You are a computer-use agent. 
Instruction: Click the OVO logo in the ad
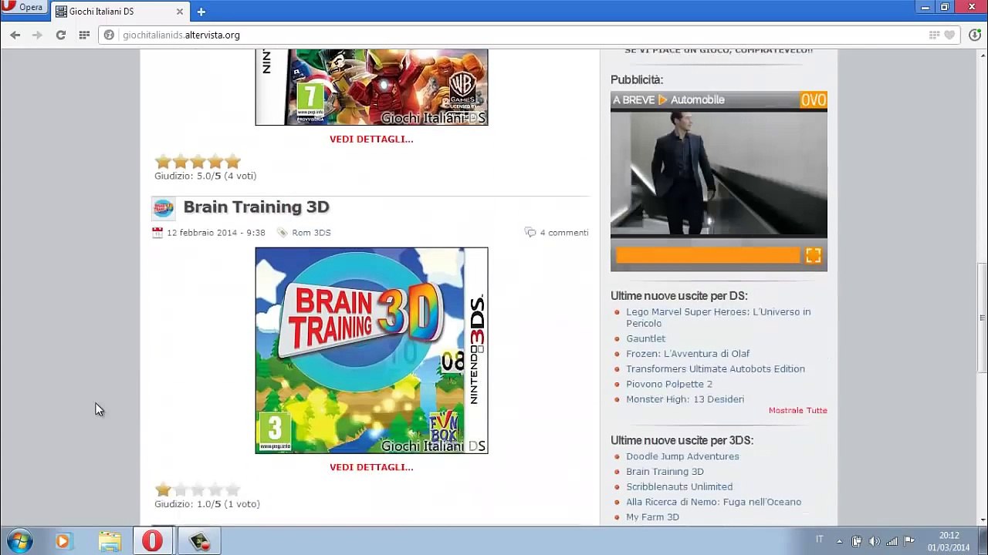point(814,100)
